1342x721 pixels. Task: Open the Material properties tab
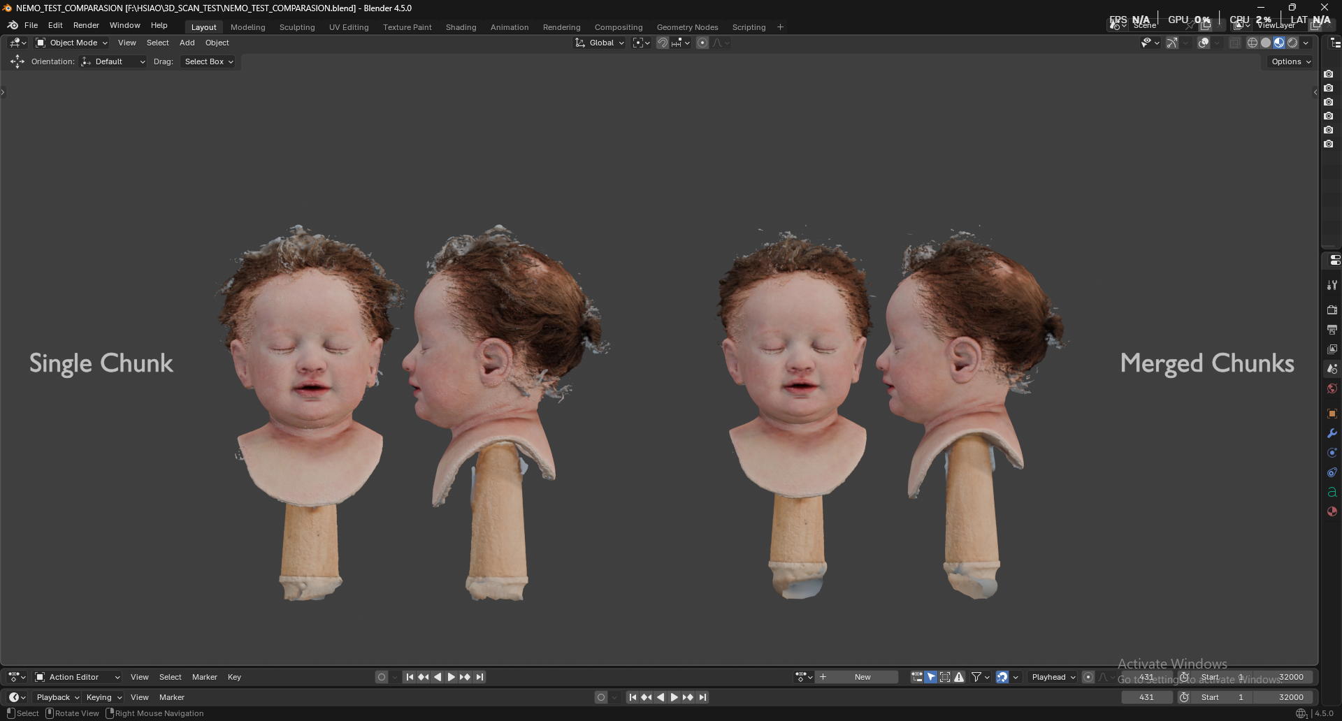pos(1332,511)
